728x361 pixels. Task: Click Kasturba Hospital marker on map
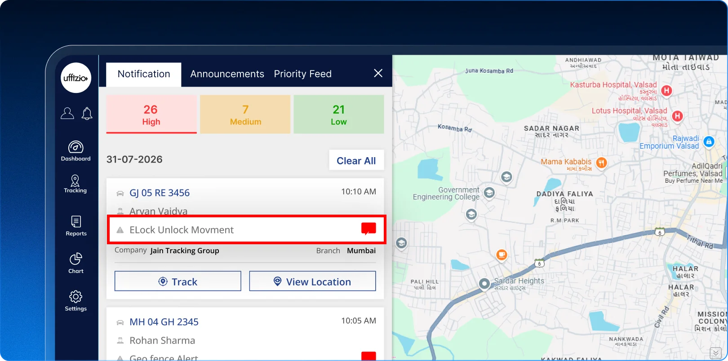(667, 91)
